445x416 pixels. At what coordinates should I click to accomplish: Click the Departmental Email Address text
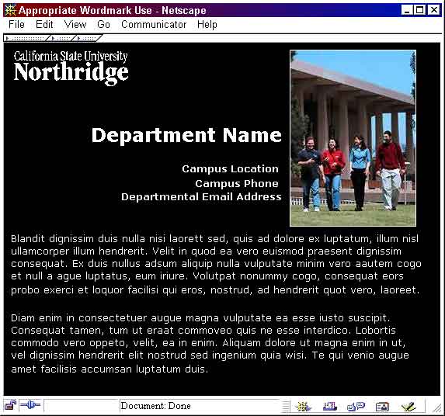click(201, 196)
